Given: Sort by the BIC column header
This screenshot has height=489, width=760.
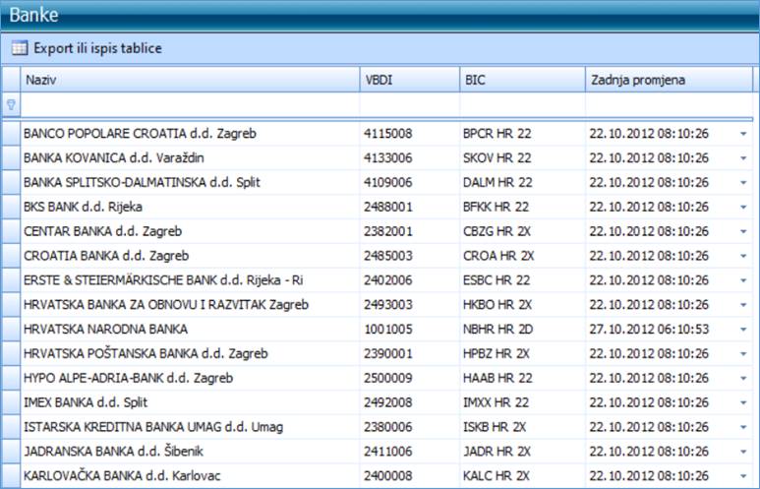Looking at the screenshot, I should pyautogui.click(x=522, y=80).
